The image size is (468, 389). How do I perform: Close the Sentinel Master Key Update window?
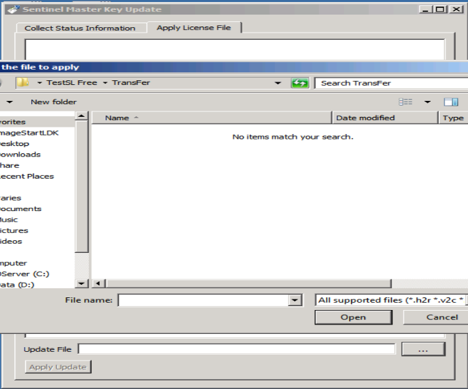(456, 9)
